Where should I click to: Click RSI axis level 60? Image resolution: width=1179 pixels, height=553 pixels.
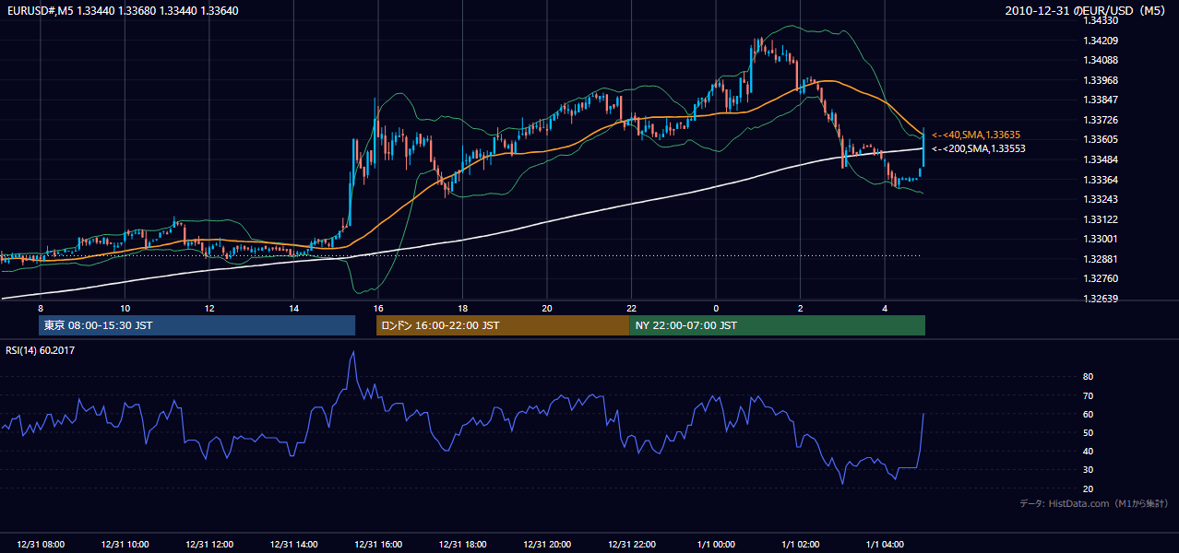point(1088,414)
